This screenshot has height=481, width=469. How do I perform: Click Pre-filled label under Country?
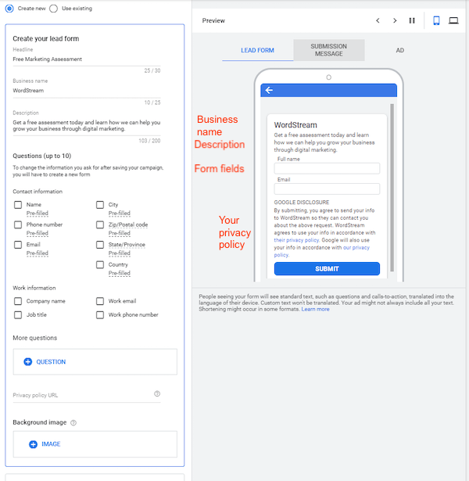(x=120, y=273)
